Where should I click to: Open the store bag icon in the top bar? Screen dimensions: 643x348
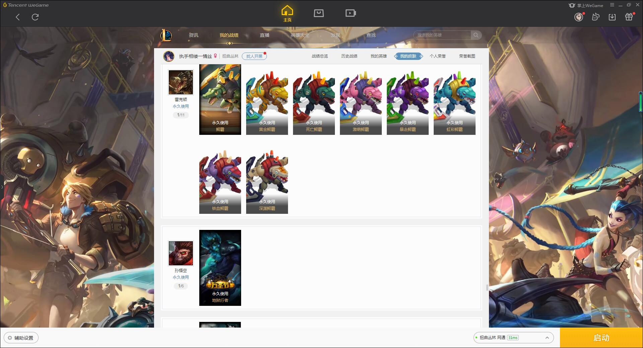(x=318, y=13)
